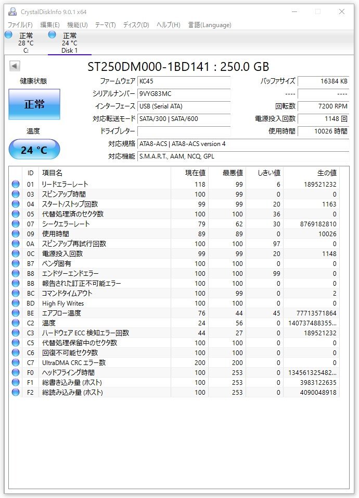Click status orb for BE エアフロー温度 row
Viewport: 359px width, 498px height.
click(16, 313)
